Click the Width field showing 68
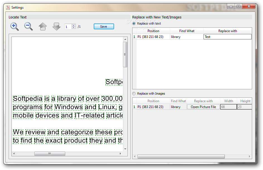This screenshot has width=263, height=170. (x=228, y=107)
